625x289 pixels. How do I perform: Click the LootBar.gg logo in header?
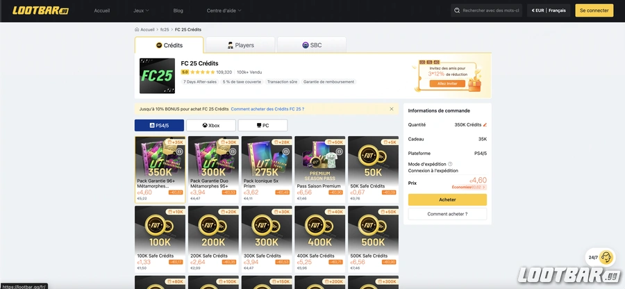[x=40, y=10]
